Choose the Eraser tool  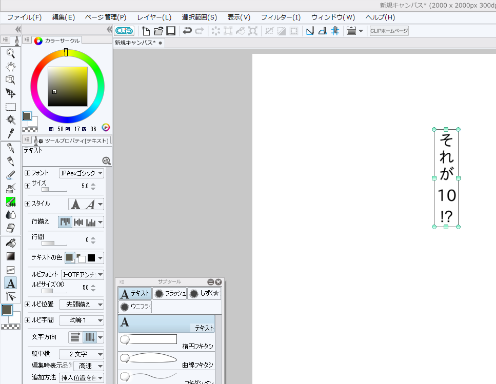click(x=10, y=228)
